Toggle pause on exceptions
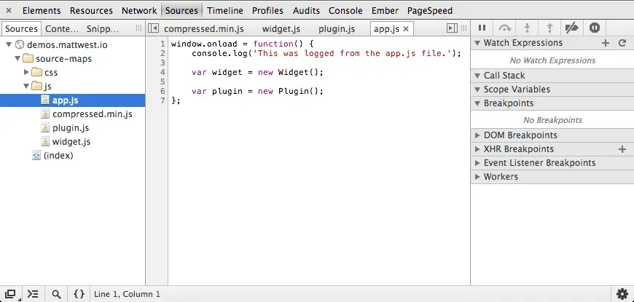 [x=595, y=28]
